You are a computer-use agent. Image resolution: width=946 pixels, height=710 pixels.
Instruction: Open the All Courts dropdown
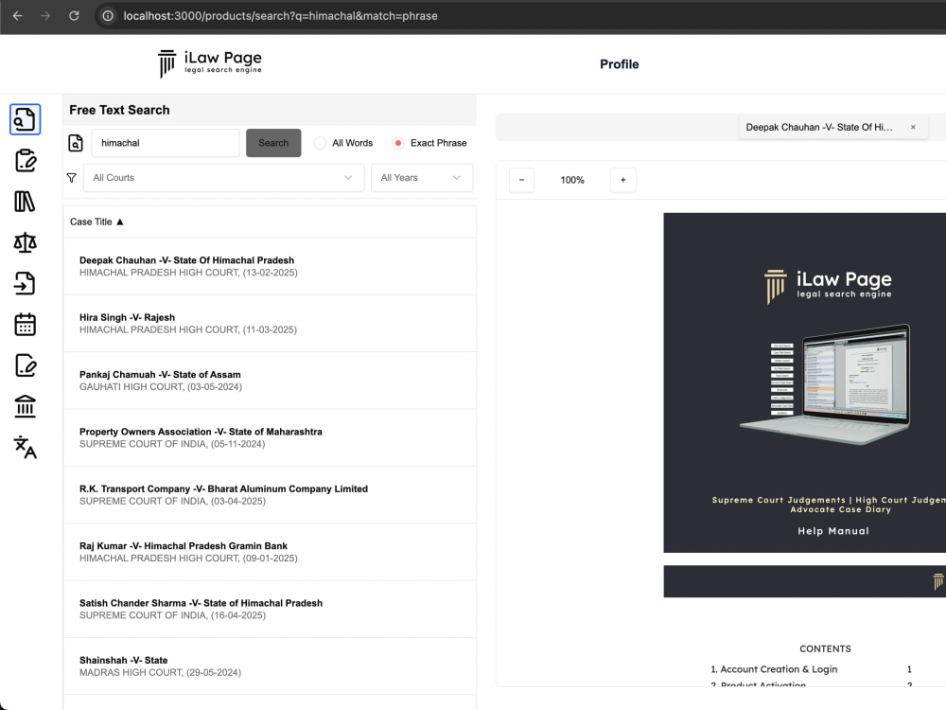coord(223,178)
